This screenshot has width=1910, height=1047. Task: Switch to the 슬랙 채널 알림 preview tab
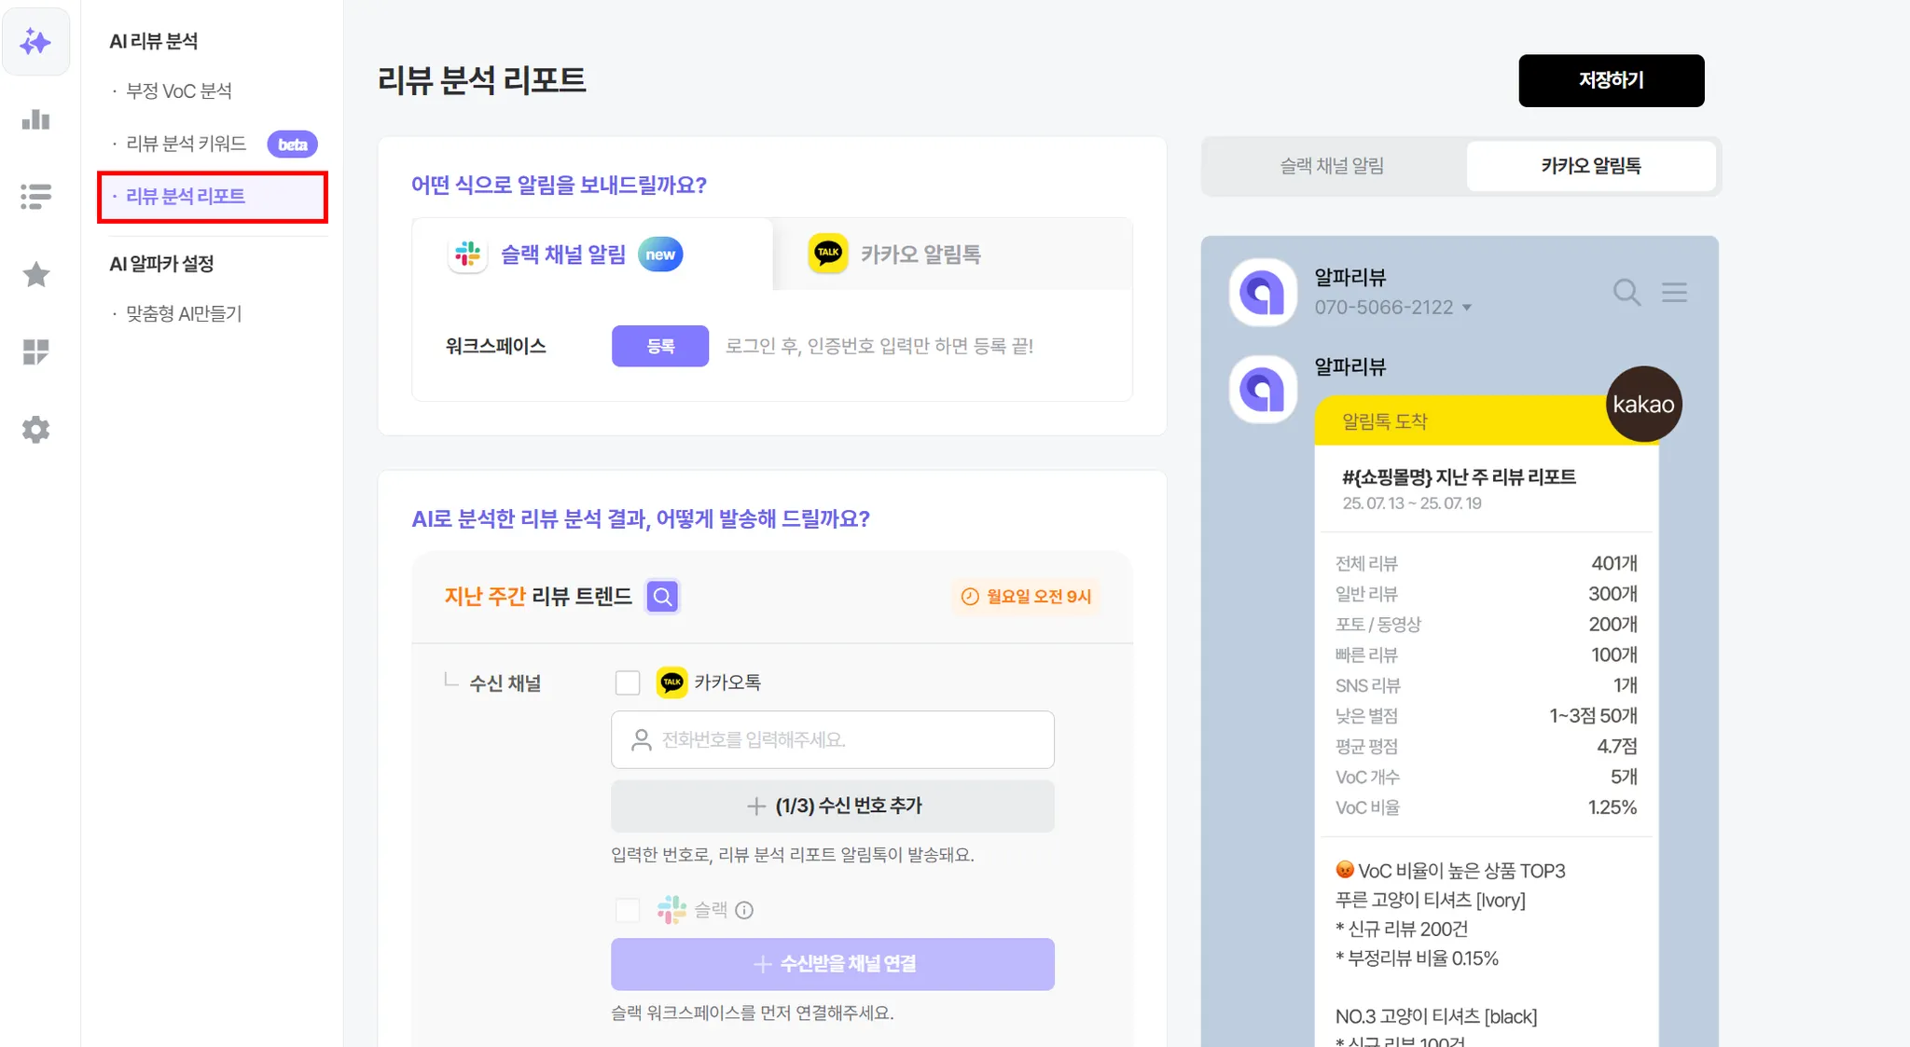click(x=1332, y=166)
